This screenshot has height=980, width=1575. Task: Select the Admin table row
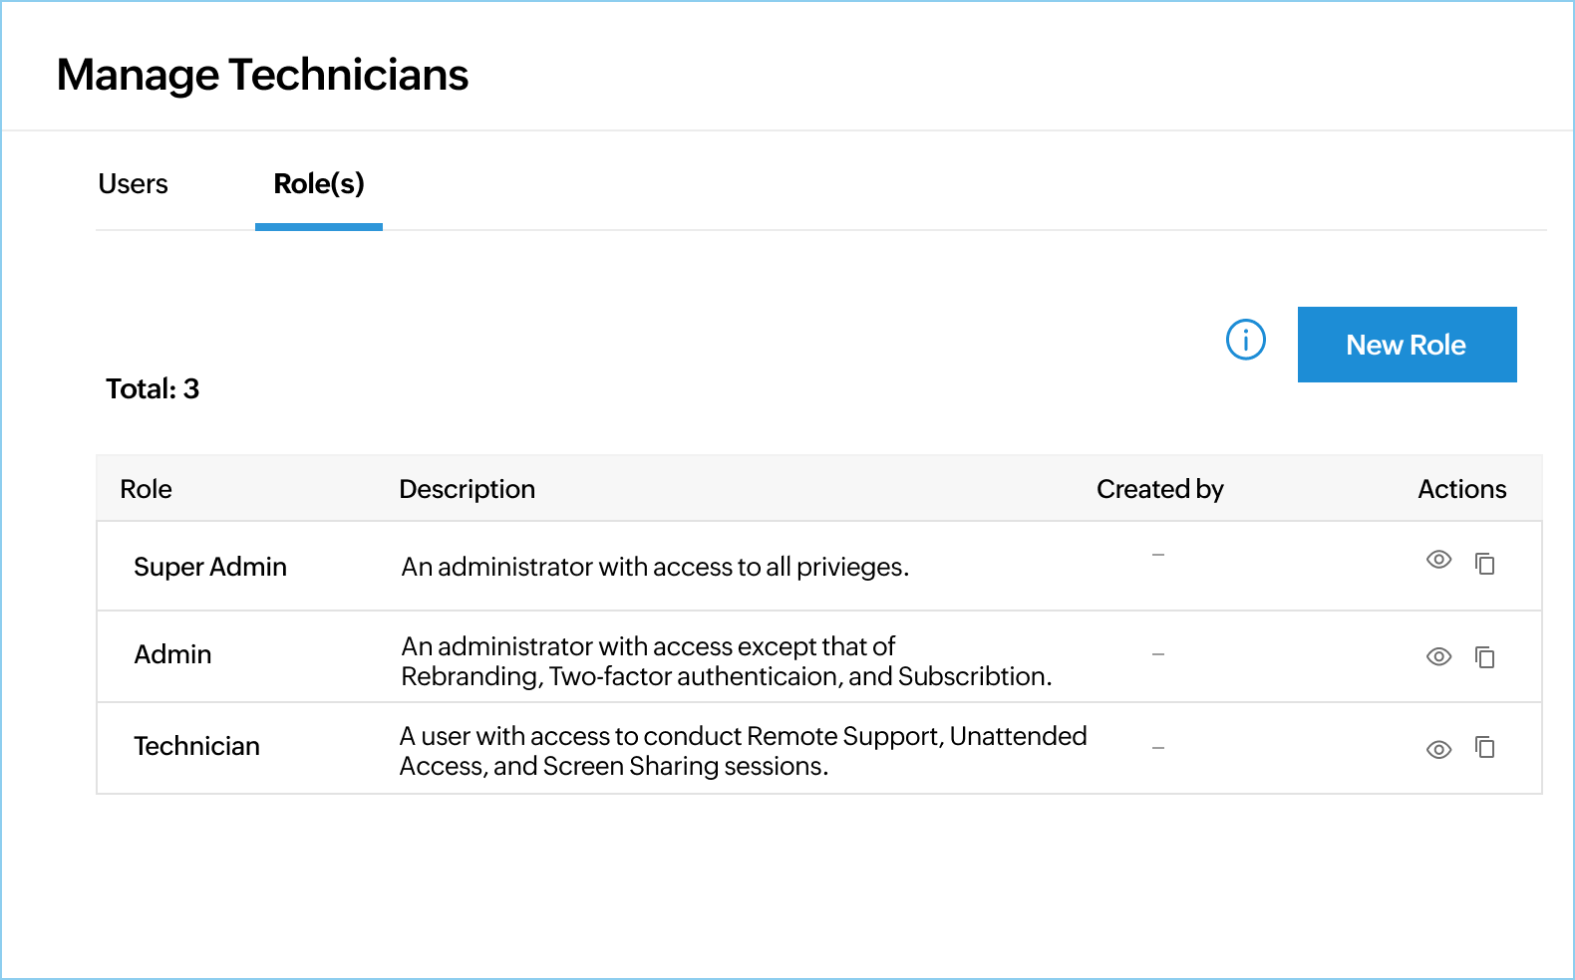click(x=698, y=657)
